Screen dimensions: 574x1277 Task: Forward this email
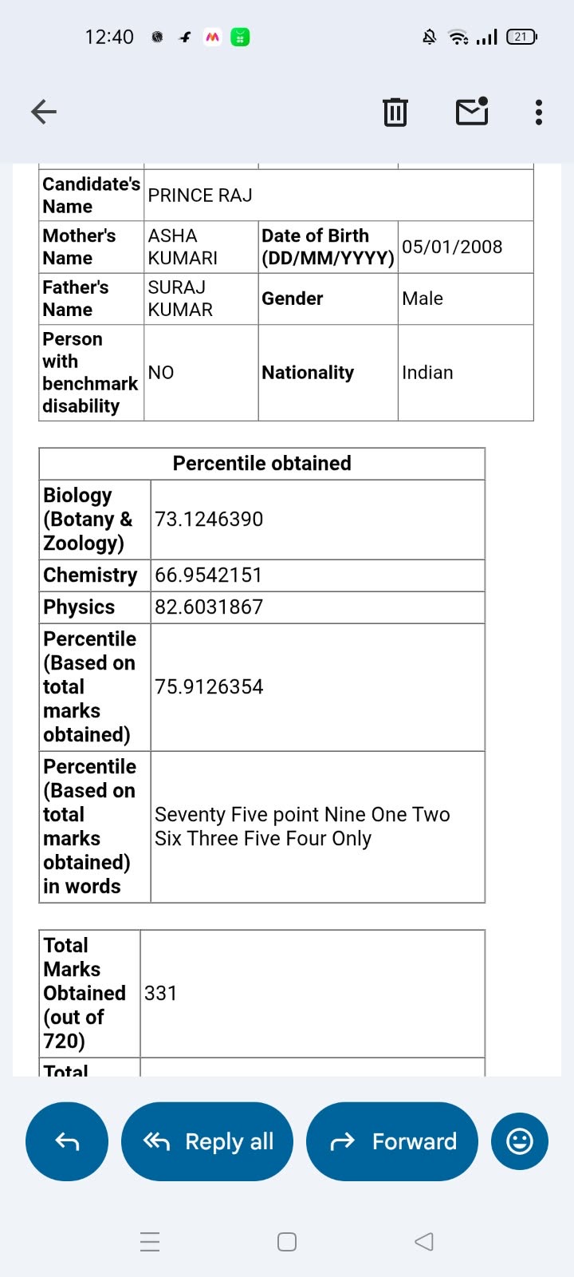point(392,1141)
